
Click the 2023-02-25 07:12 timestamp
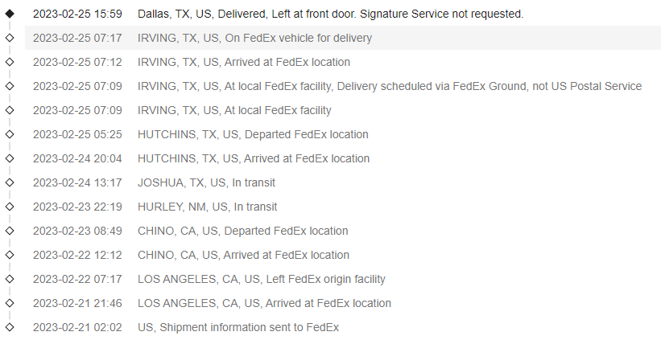coord(77,62)
